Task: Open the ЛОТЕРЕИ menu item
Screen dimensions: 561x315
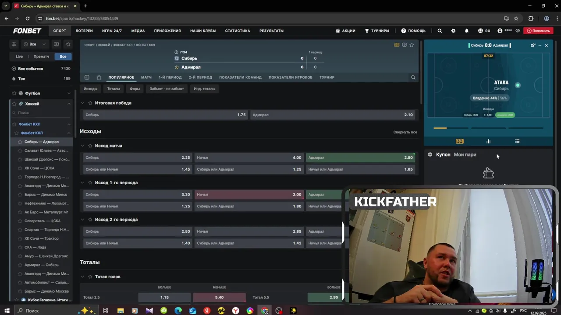Action: click(84, 31)
